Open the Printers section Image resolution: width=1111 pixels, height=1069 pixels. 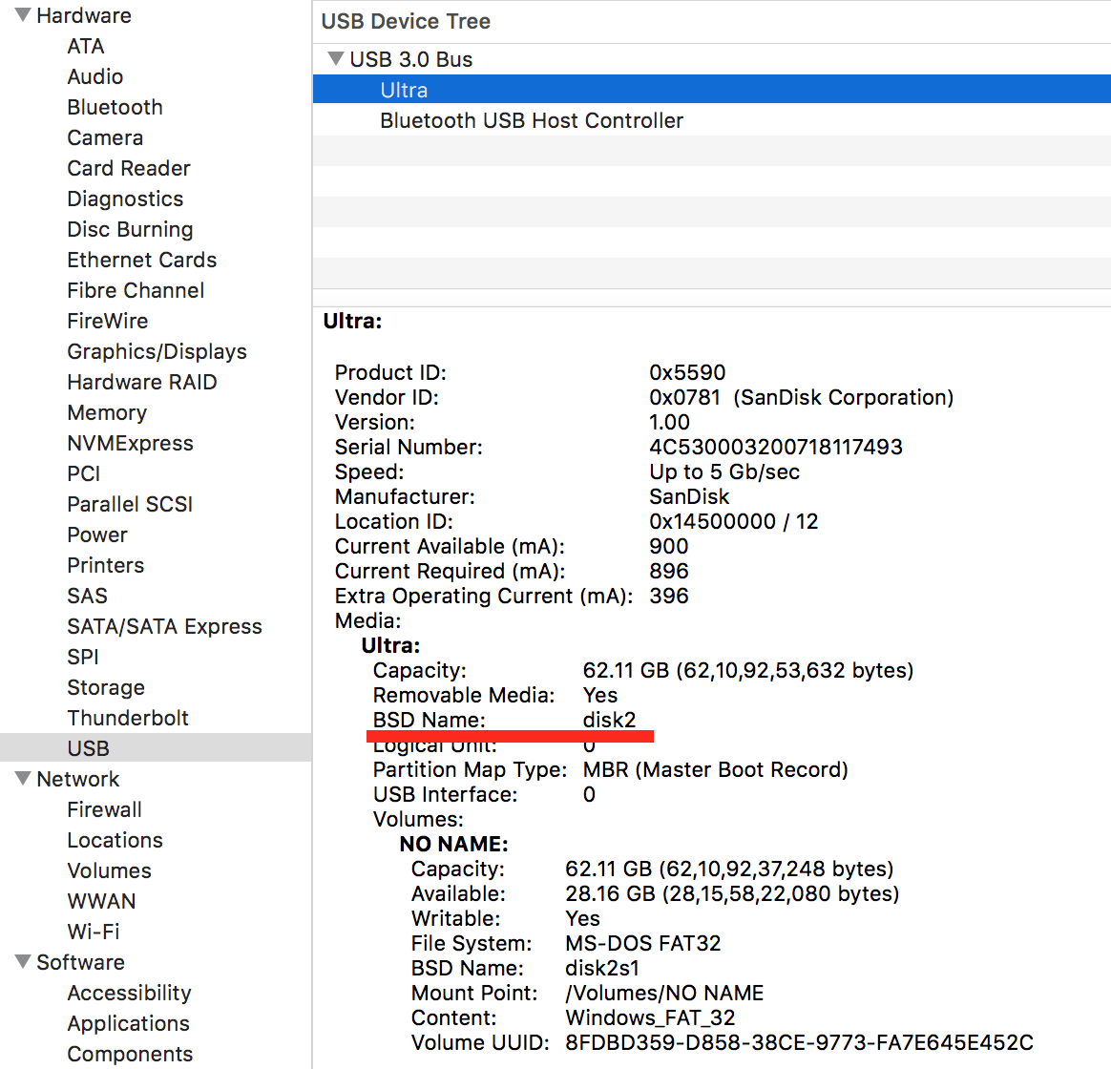pyautogui.click(x=106, y=565)
